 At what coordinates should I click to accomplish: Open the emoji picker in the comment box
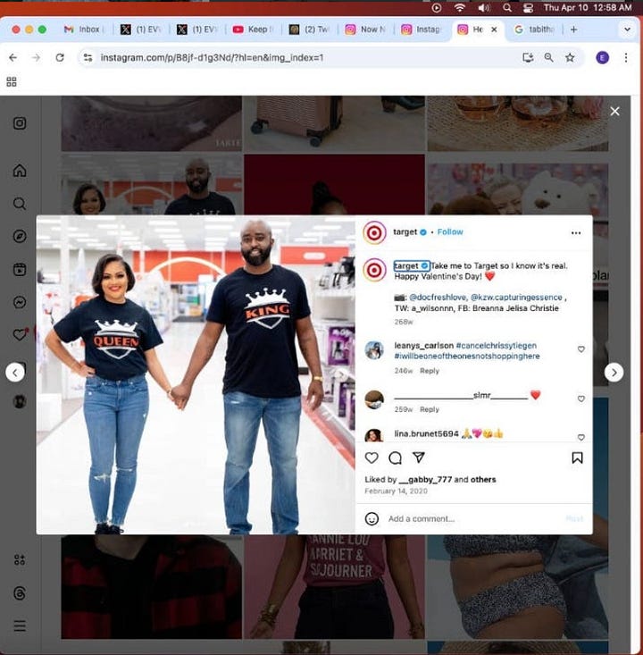point(372,519)
